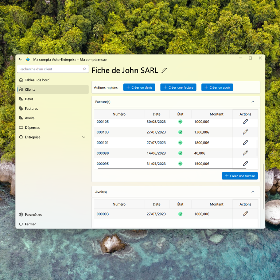Collapse the Avoir(s) section

pos(253,192)
